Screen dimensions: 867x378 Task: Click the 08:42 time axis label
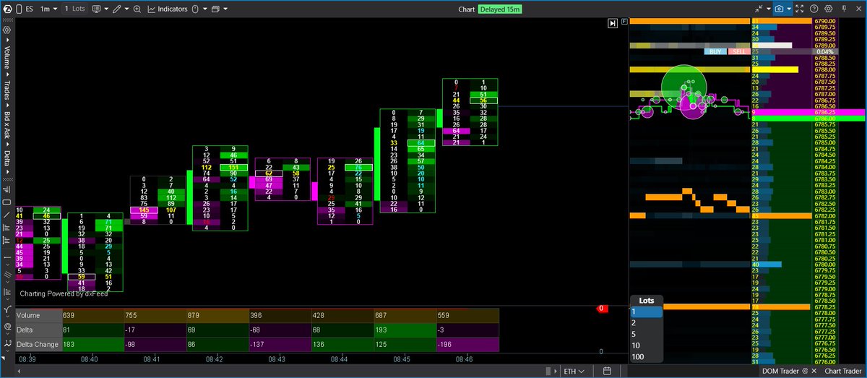[x=214, y=358]
